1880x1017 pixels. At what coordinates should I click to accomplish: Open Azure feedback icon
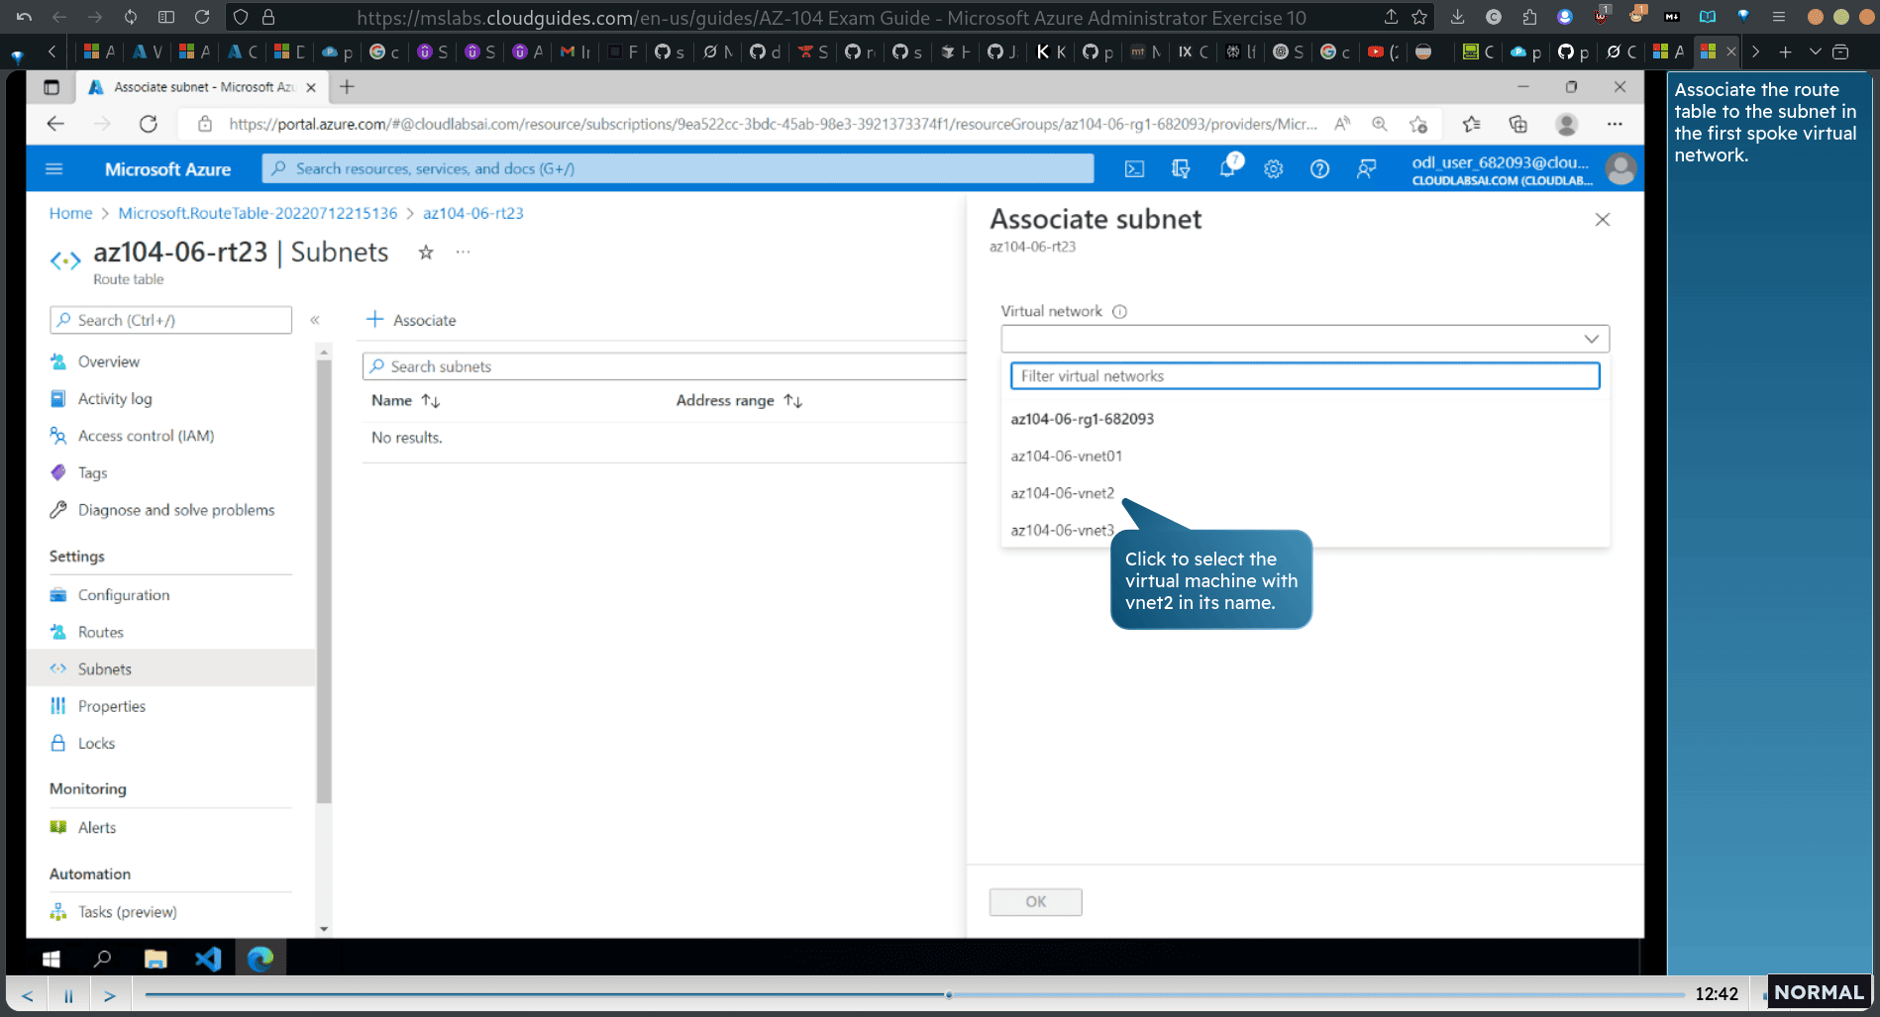[1366, 169]
